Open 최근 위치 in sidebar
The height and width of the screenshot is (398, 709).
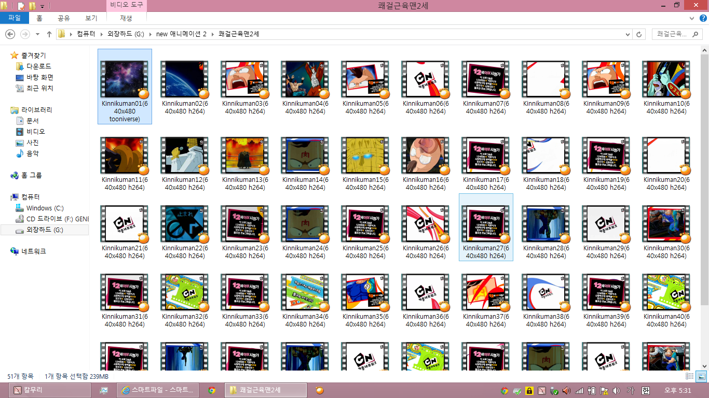(40, 88)
